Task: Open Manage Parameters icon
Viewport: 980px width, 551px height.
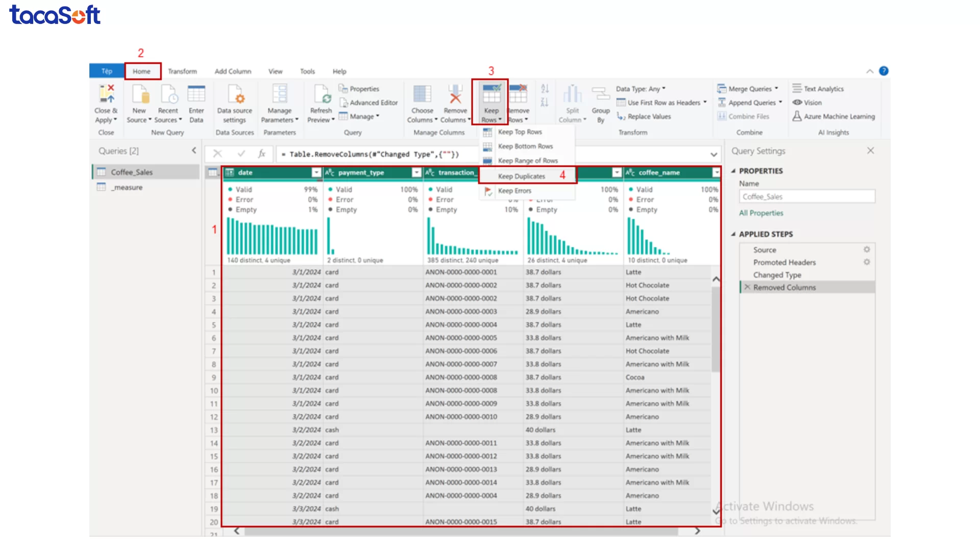Action: pyautogui.click(x=280, y=94)
